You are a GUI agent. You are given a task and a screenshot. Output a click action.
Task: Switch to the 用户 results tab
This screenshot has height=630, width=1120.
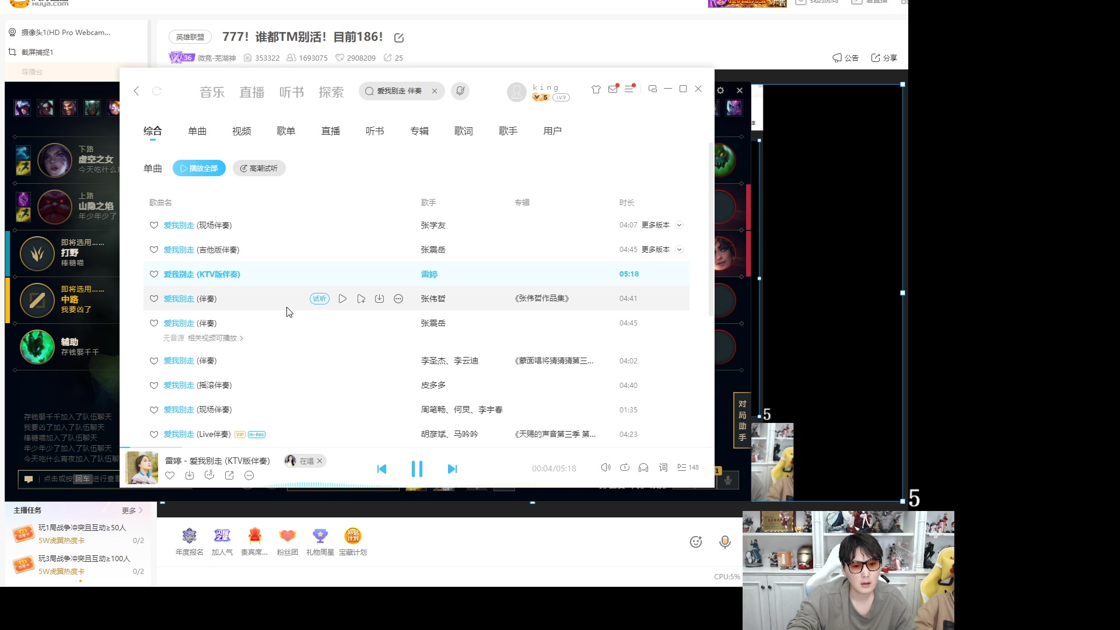pyautogui.click(x=552, y=131)
